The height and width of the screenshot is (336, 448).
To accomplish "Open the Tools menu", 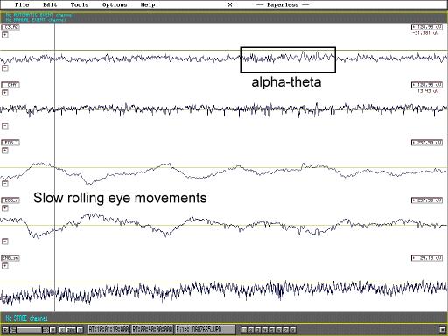I will coord(80,4).
